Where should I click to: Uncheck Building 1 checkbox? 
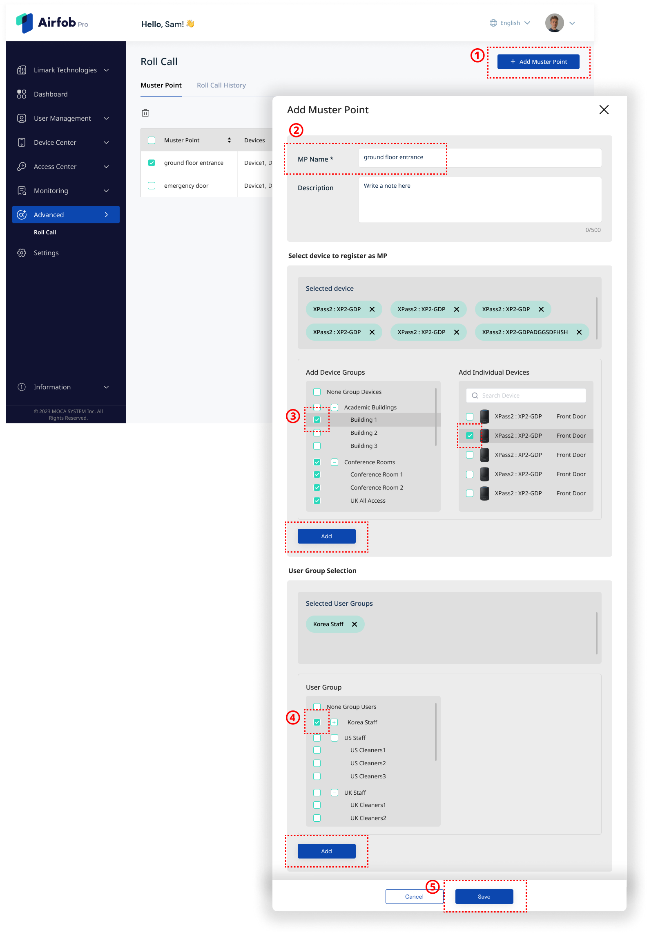(317, 420)
